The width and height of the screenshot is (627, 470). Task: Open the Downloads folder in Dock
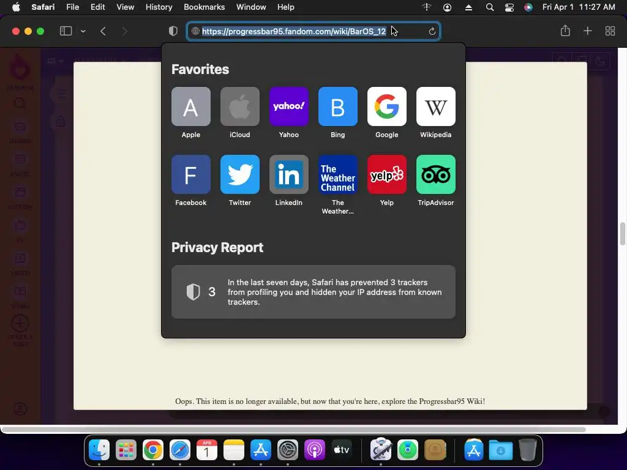[x=501, y=450]
